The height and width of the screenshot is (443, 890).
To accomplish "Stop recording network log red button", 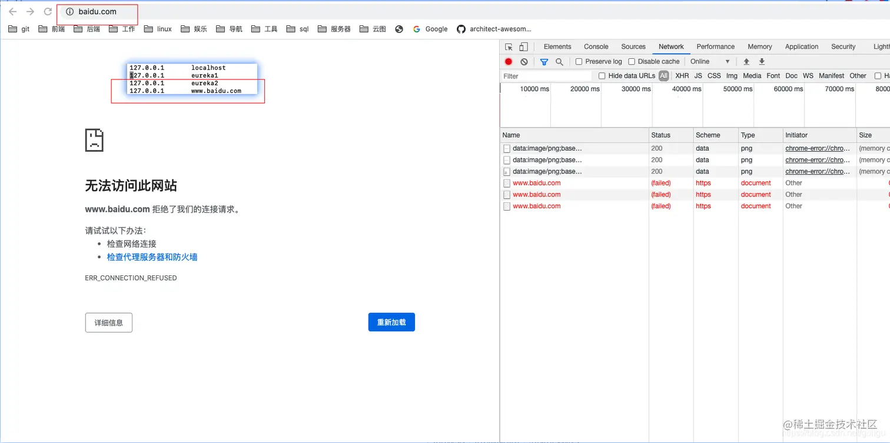I will [509, 61].
